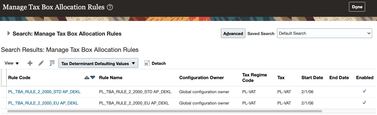The width and height of the screenshot is (377, 115).
Task: Click Rule Name cell PL_TBA_RULE_2_2000_STD AP_DEKL
Action: coord(135,92)
